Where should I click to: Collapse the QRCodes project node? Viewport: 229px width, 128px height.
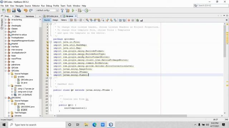click(6, 71)
